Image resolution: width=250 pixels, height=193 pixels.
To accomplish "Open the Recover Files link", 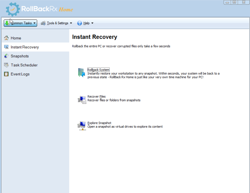I will click(x=97, y=96).
